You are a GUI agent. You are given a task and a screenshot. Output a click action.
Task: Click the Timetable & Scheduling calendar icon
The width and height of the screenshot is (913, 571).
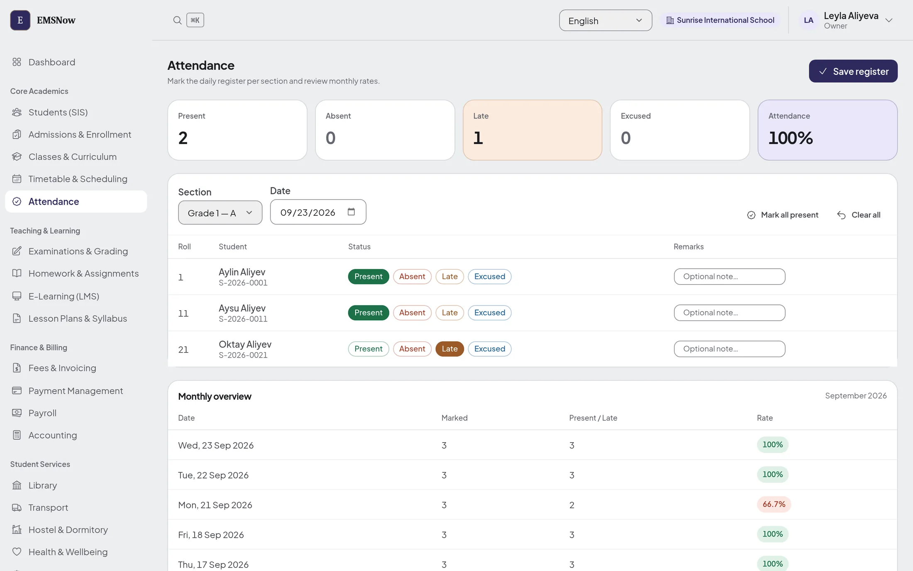click(x=17, y=179)
